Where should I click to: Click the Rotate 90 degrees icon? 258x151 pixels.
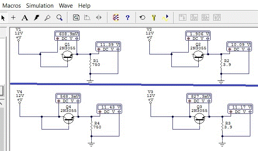point(87,18)
